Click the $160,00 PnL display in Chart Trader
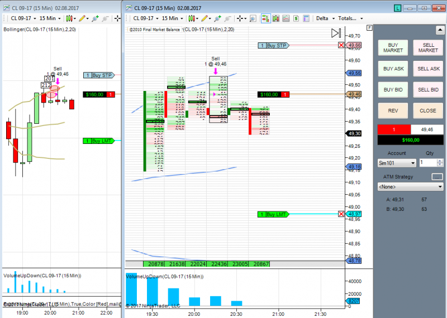Screen dimensions: 447x318 tap(411, 140)
